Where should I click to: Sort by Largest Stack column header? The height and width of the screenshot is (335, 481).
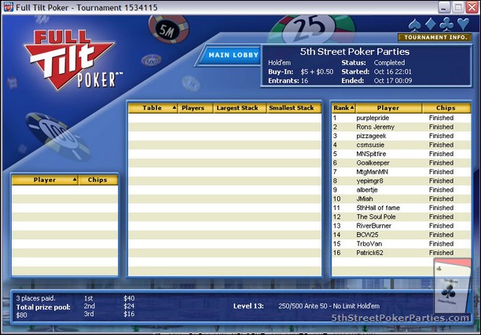point(240,107)
